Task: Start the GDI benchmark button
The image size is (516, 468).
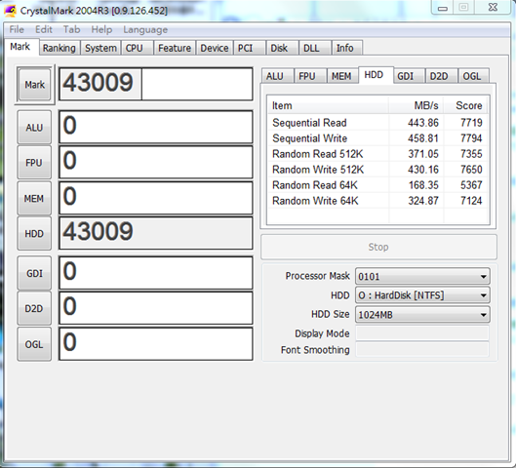Action: coord(34,273)
